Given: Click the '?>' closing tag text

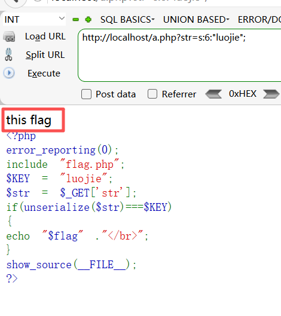Looking at the screenshot, I should tap(12, 279).
